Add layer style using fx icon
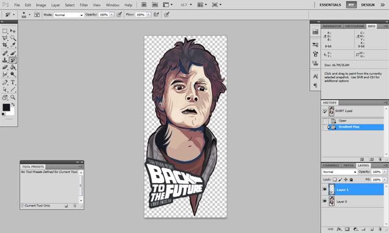The height and width of the screenshot is (233, 389). pyautogui.click(x=339, y=229)
